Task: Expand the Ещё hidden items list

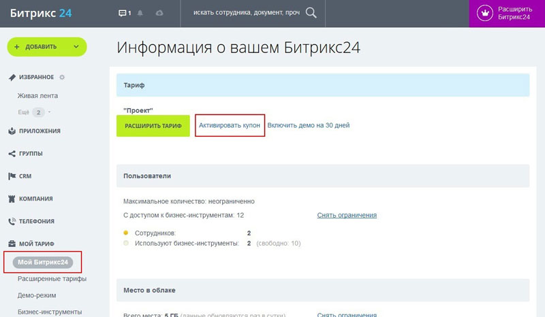Action: [x=35, y=112]
